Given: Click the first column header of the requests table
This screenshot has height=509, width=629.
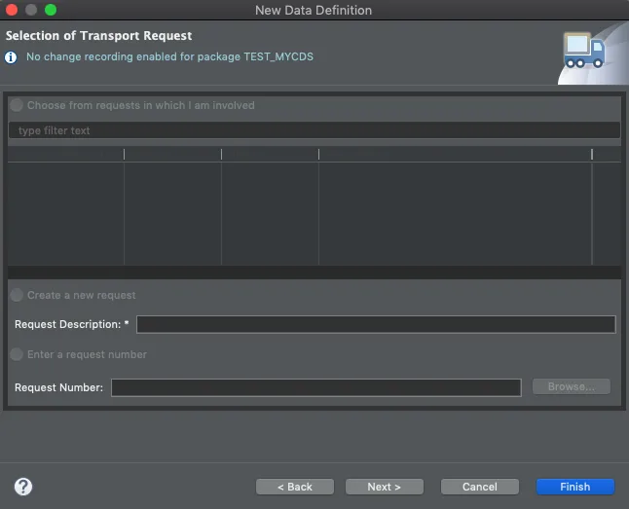Looking at the screenshot, I should pos(66,154).
